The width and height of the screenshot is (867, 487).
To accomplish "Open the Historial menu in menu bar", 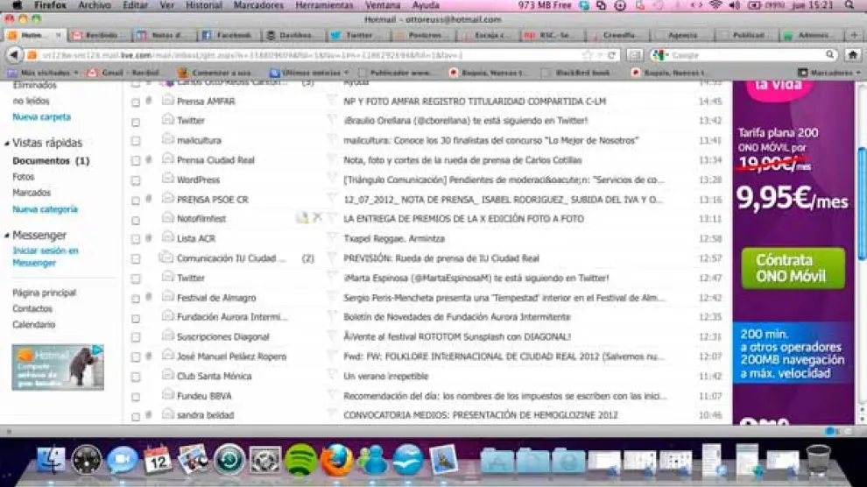I will click(x=204, y=5).
